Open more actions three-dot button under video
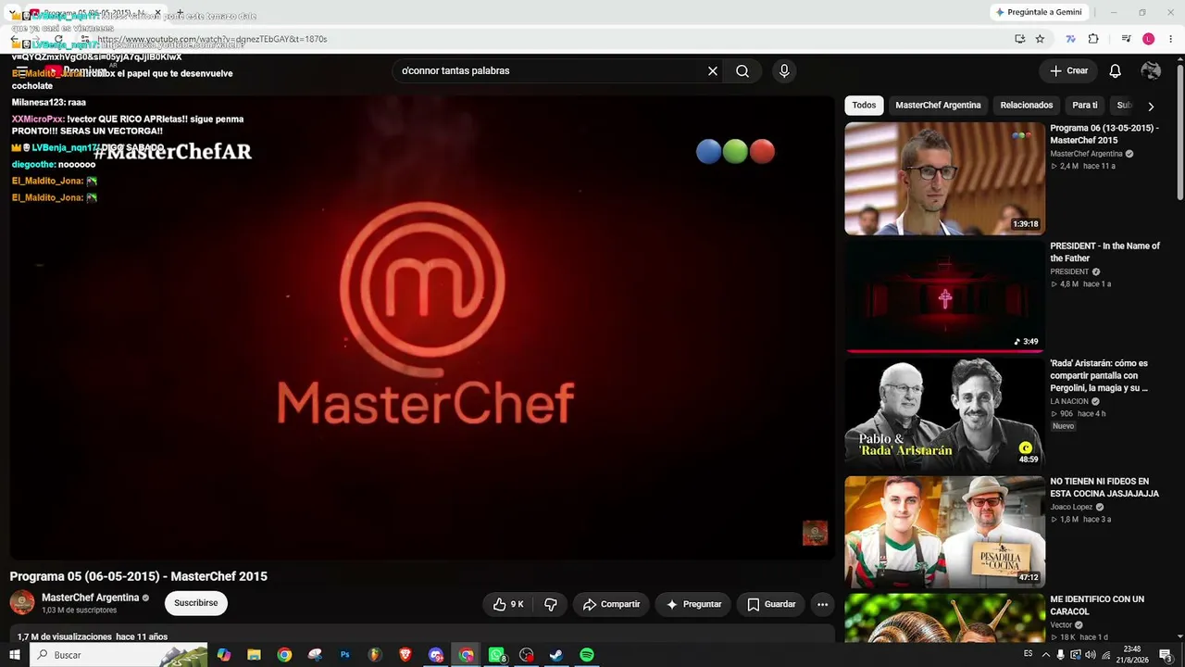Image resolution: width=1185 pixels, height=667 pixels. tap(822, 604)
